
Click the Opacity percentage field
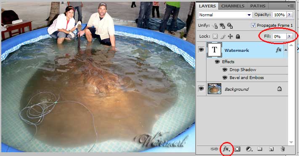(279, 15)
